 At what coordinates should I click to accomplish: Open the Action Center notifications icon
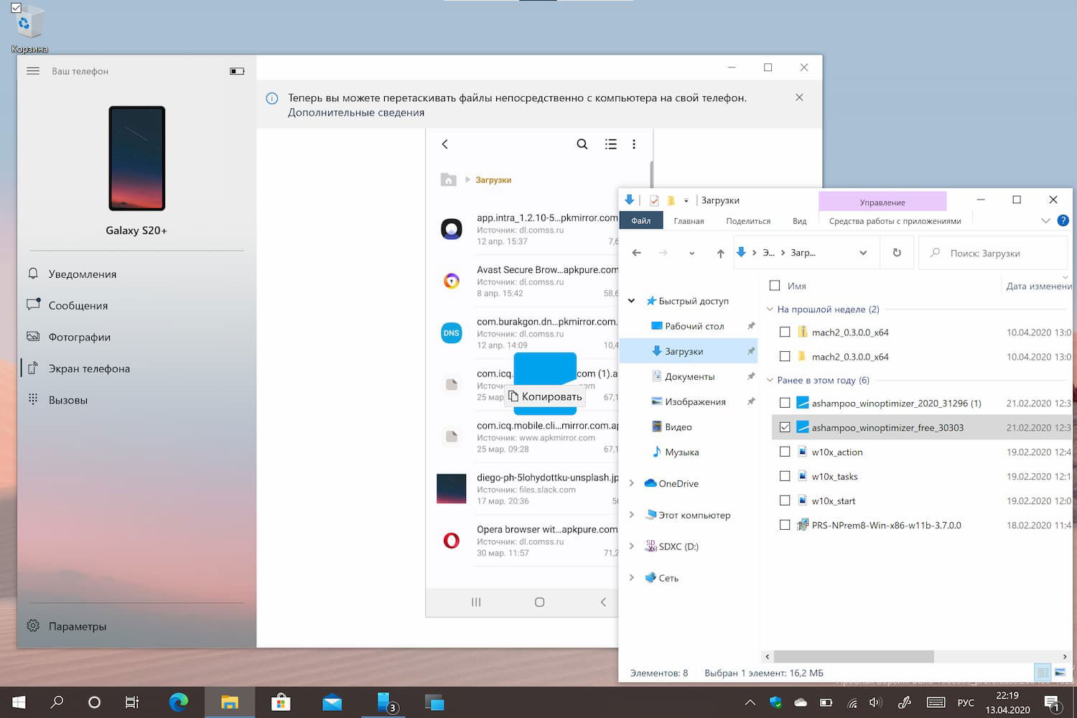(1052, 702)
